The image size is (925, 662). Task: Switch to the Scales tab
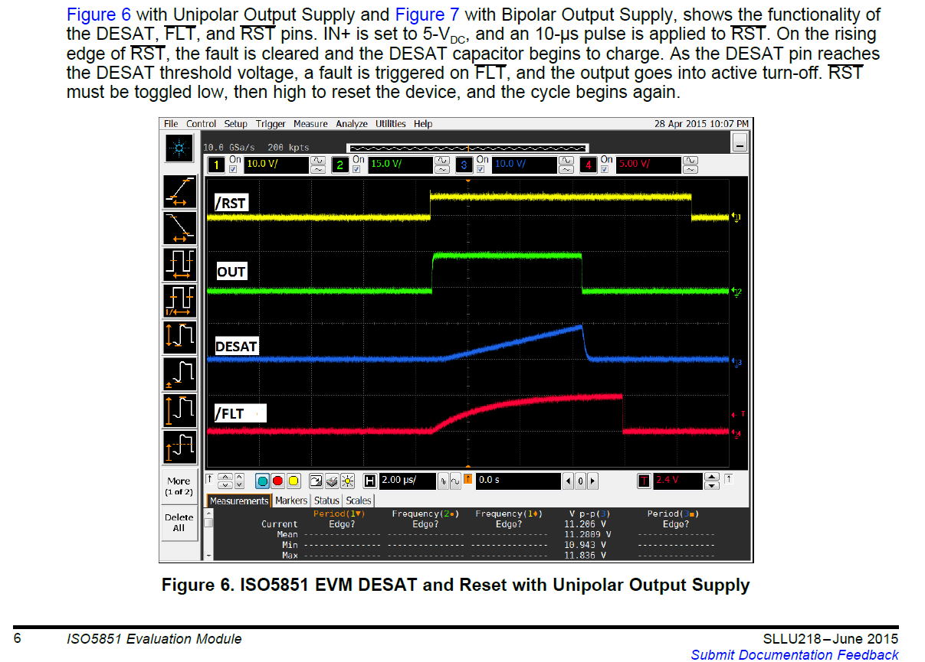(359, 501)
